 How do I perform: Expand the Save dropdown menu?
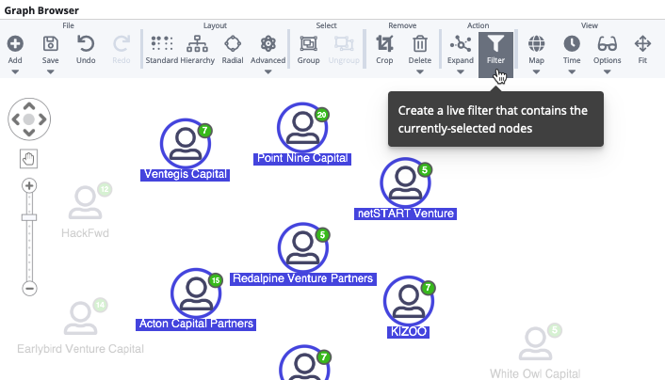51,71
